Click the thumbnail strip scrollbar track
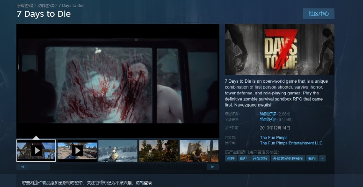 [117, 166]
